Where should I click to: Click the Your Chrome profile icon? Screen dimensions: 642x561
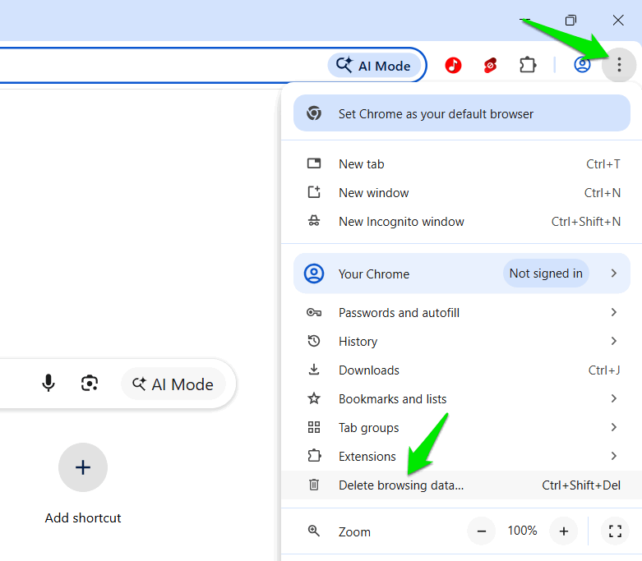(x=314, y=274)
